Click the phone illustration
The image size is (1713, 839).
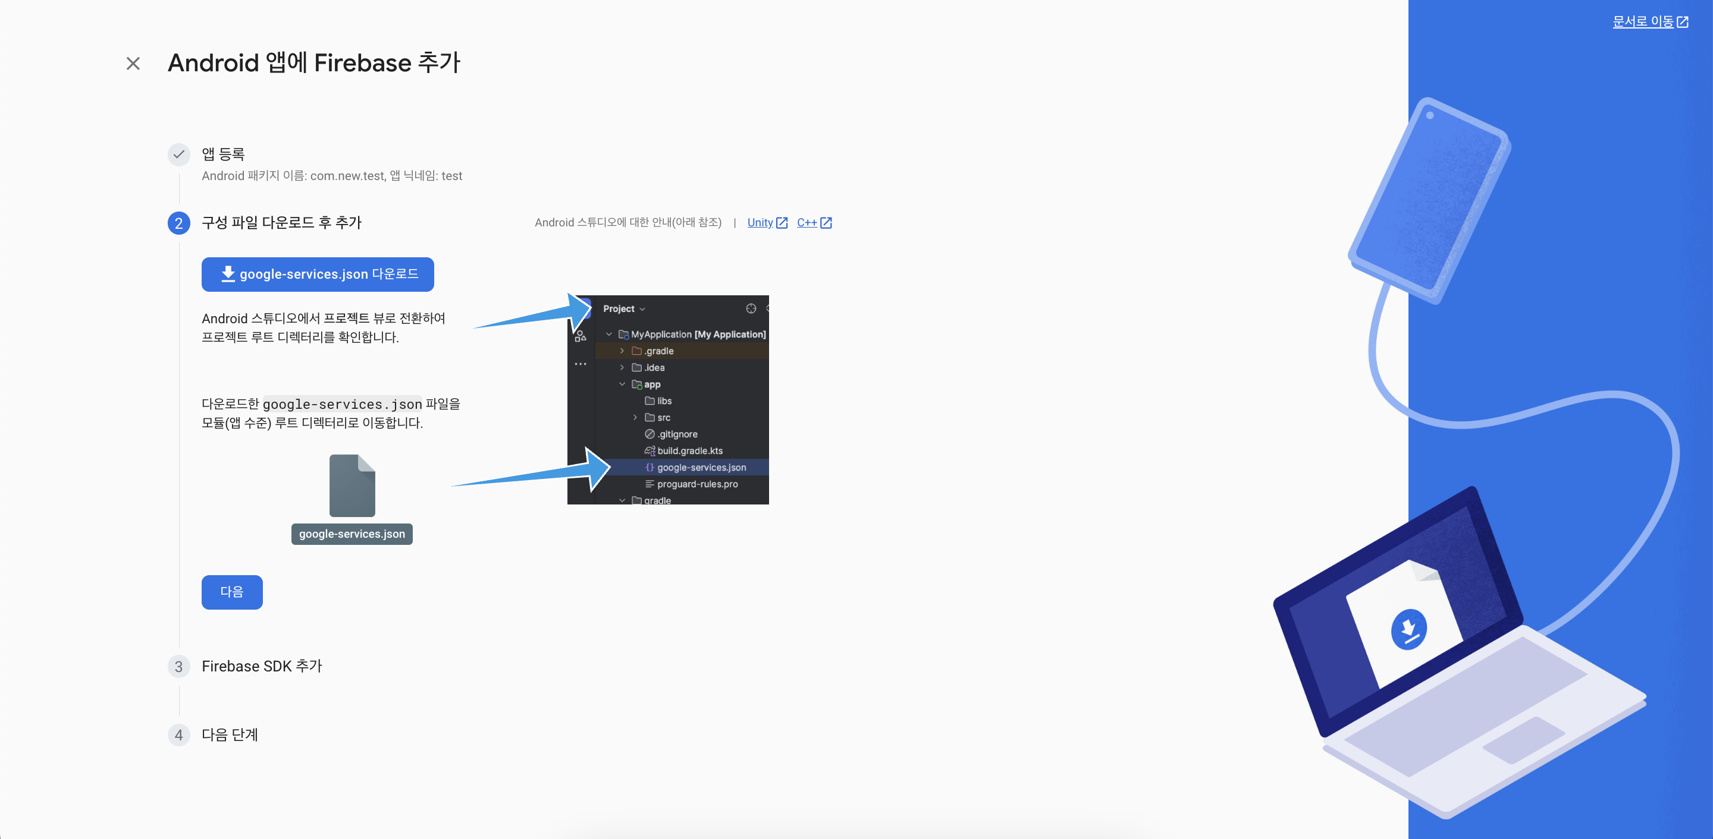[x=1429, y=201]
